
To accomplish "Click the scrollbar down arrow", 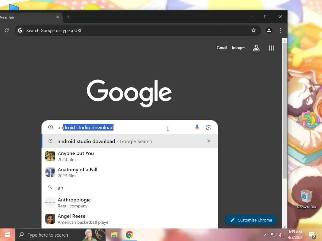I will (x=285, y=227).
